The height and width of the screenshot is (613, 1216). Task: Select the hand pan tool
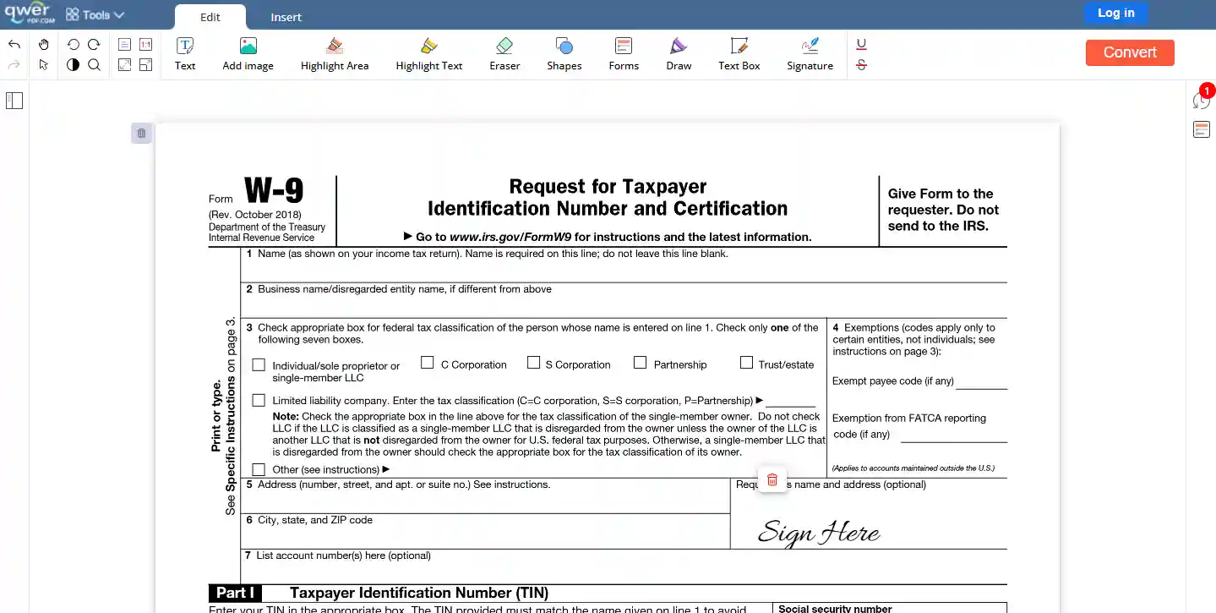coord(44,44)
